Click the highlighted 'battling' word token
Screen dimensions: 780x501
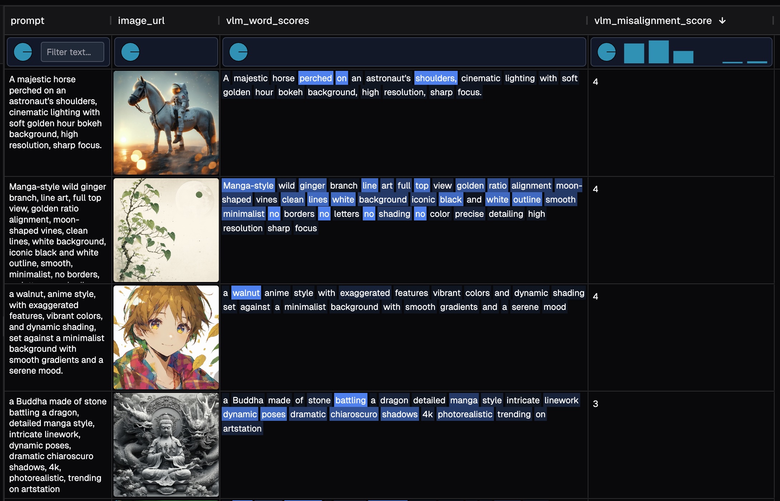click(350, 400)
